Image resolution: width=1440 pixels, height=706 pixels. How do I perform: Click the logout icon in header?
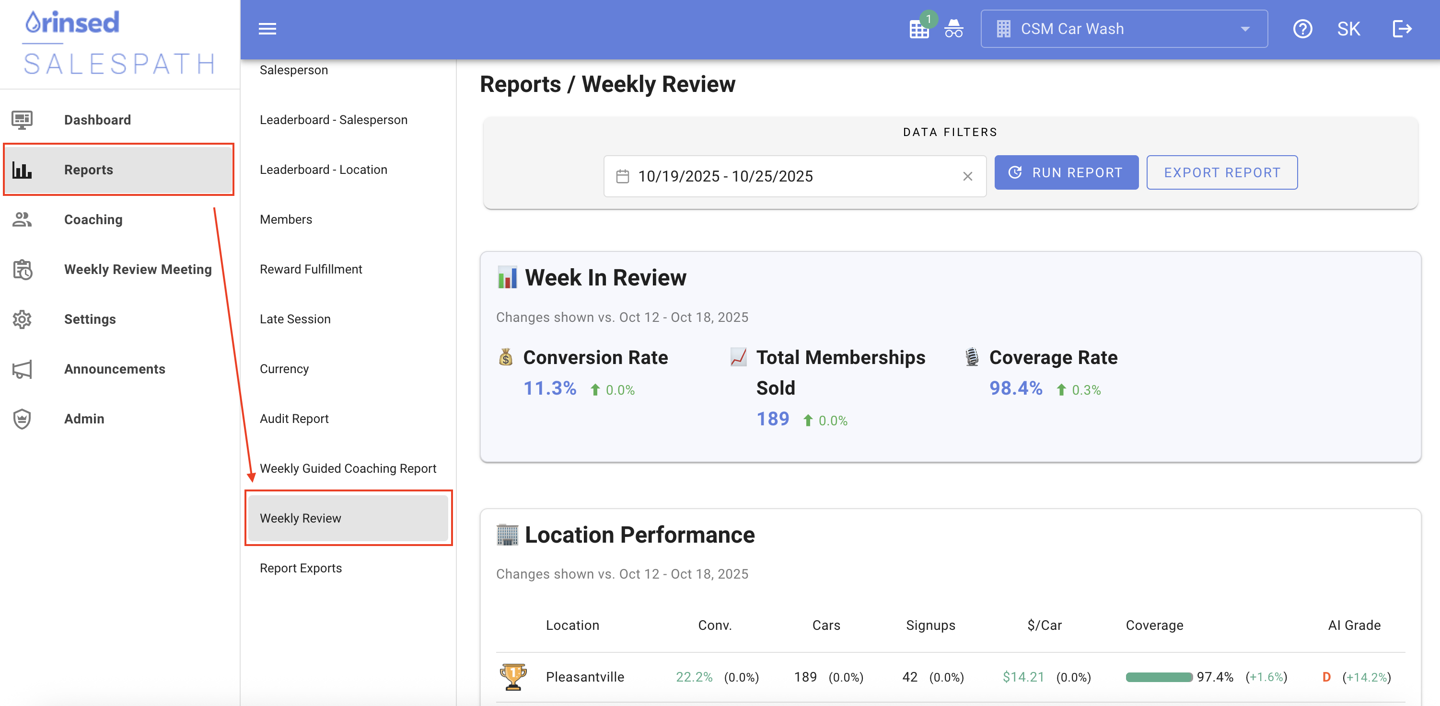coord(1402,28)
